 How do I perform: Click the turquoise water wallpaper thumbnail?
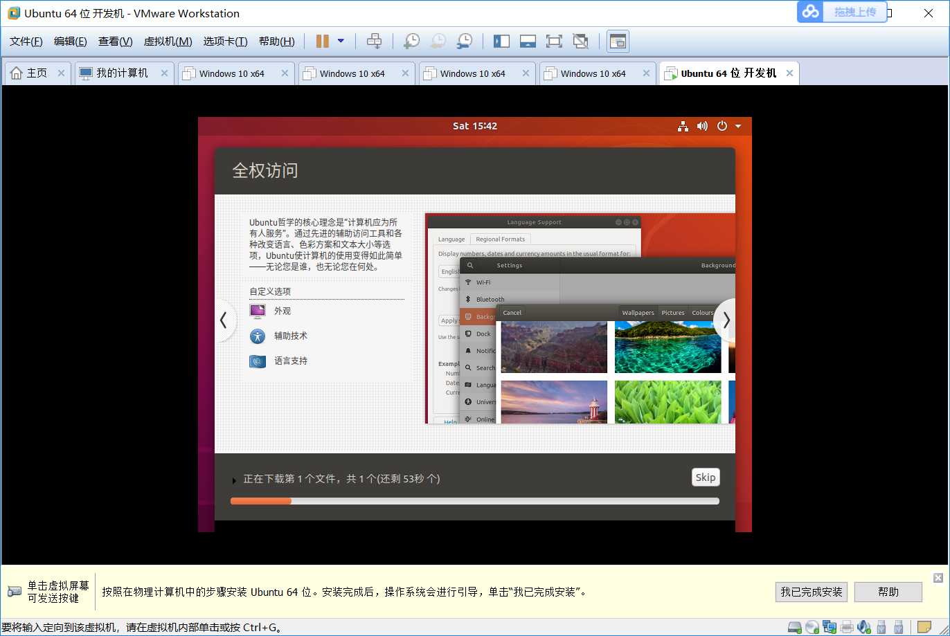tap(667, 347)
